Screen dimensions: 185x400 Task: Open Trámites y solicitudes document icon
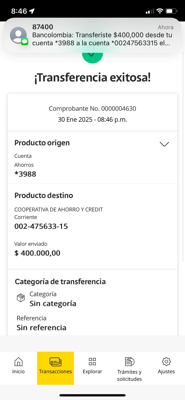129,361
